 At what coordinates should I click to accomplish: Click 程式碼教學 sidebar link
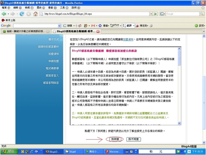(x=52, y=68)
